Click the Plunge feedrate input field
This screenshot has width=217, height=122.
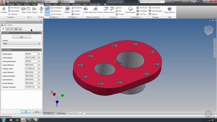(x=32, y=83)
